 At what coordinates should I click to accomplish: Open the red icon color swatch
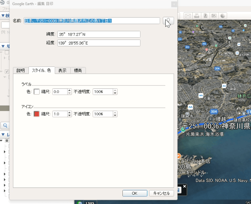(x=36, y=114)
